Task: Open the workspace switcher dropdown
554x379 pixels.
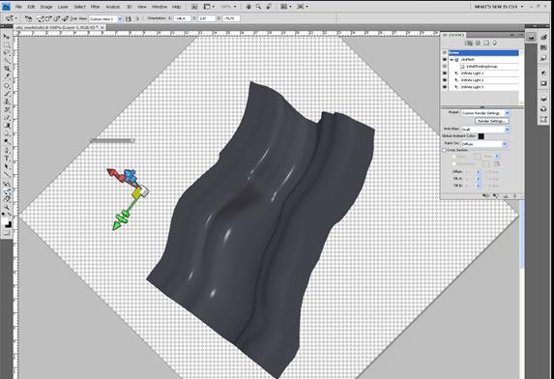Action: (x=499, y=7)
